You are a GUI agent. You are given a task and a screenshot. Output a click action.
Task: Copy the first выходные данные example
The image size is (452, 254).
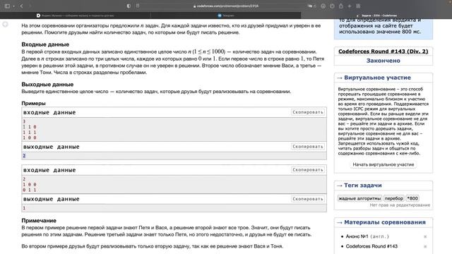point(308,147)
